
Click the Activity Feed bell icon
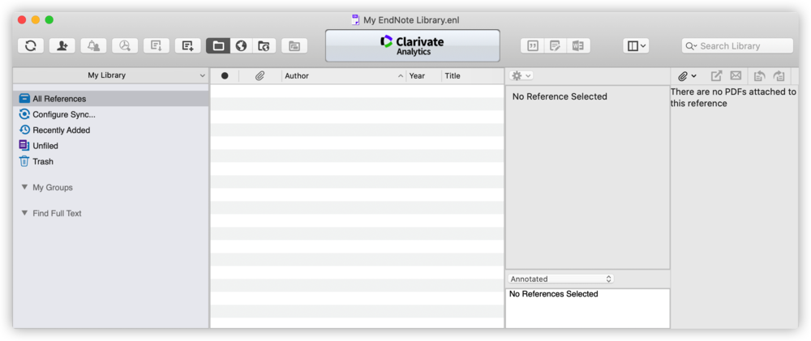click(x=93, y=46)
